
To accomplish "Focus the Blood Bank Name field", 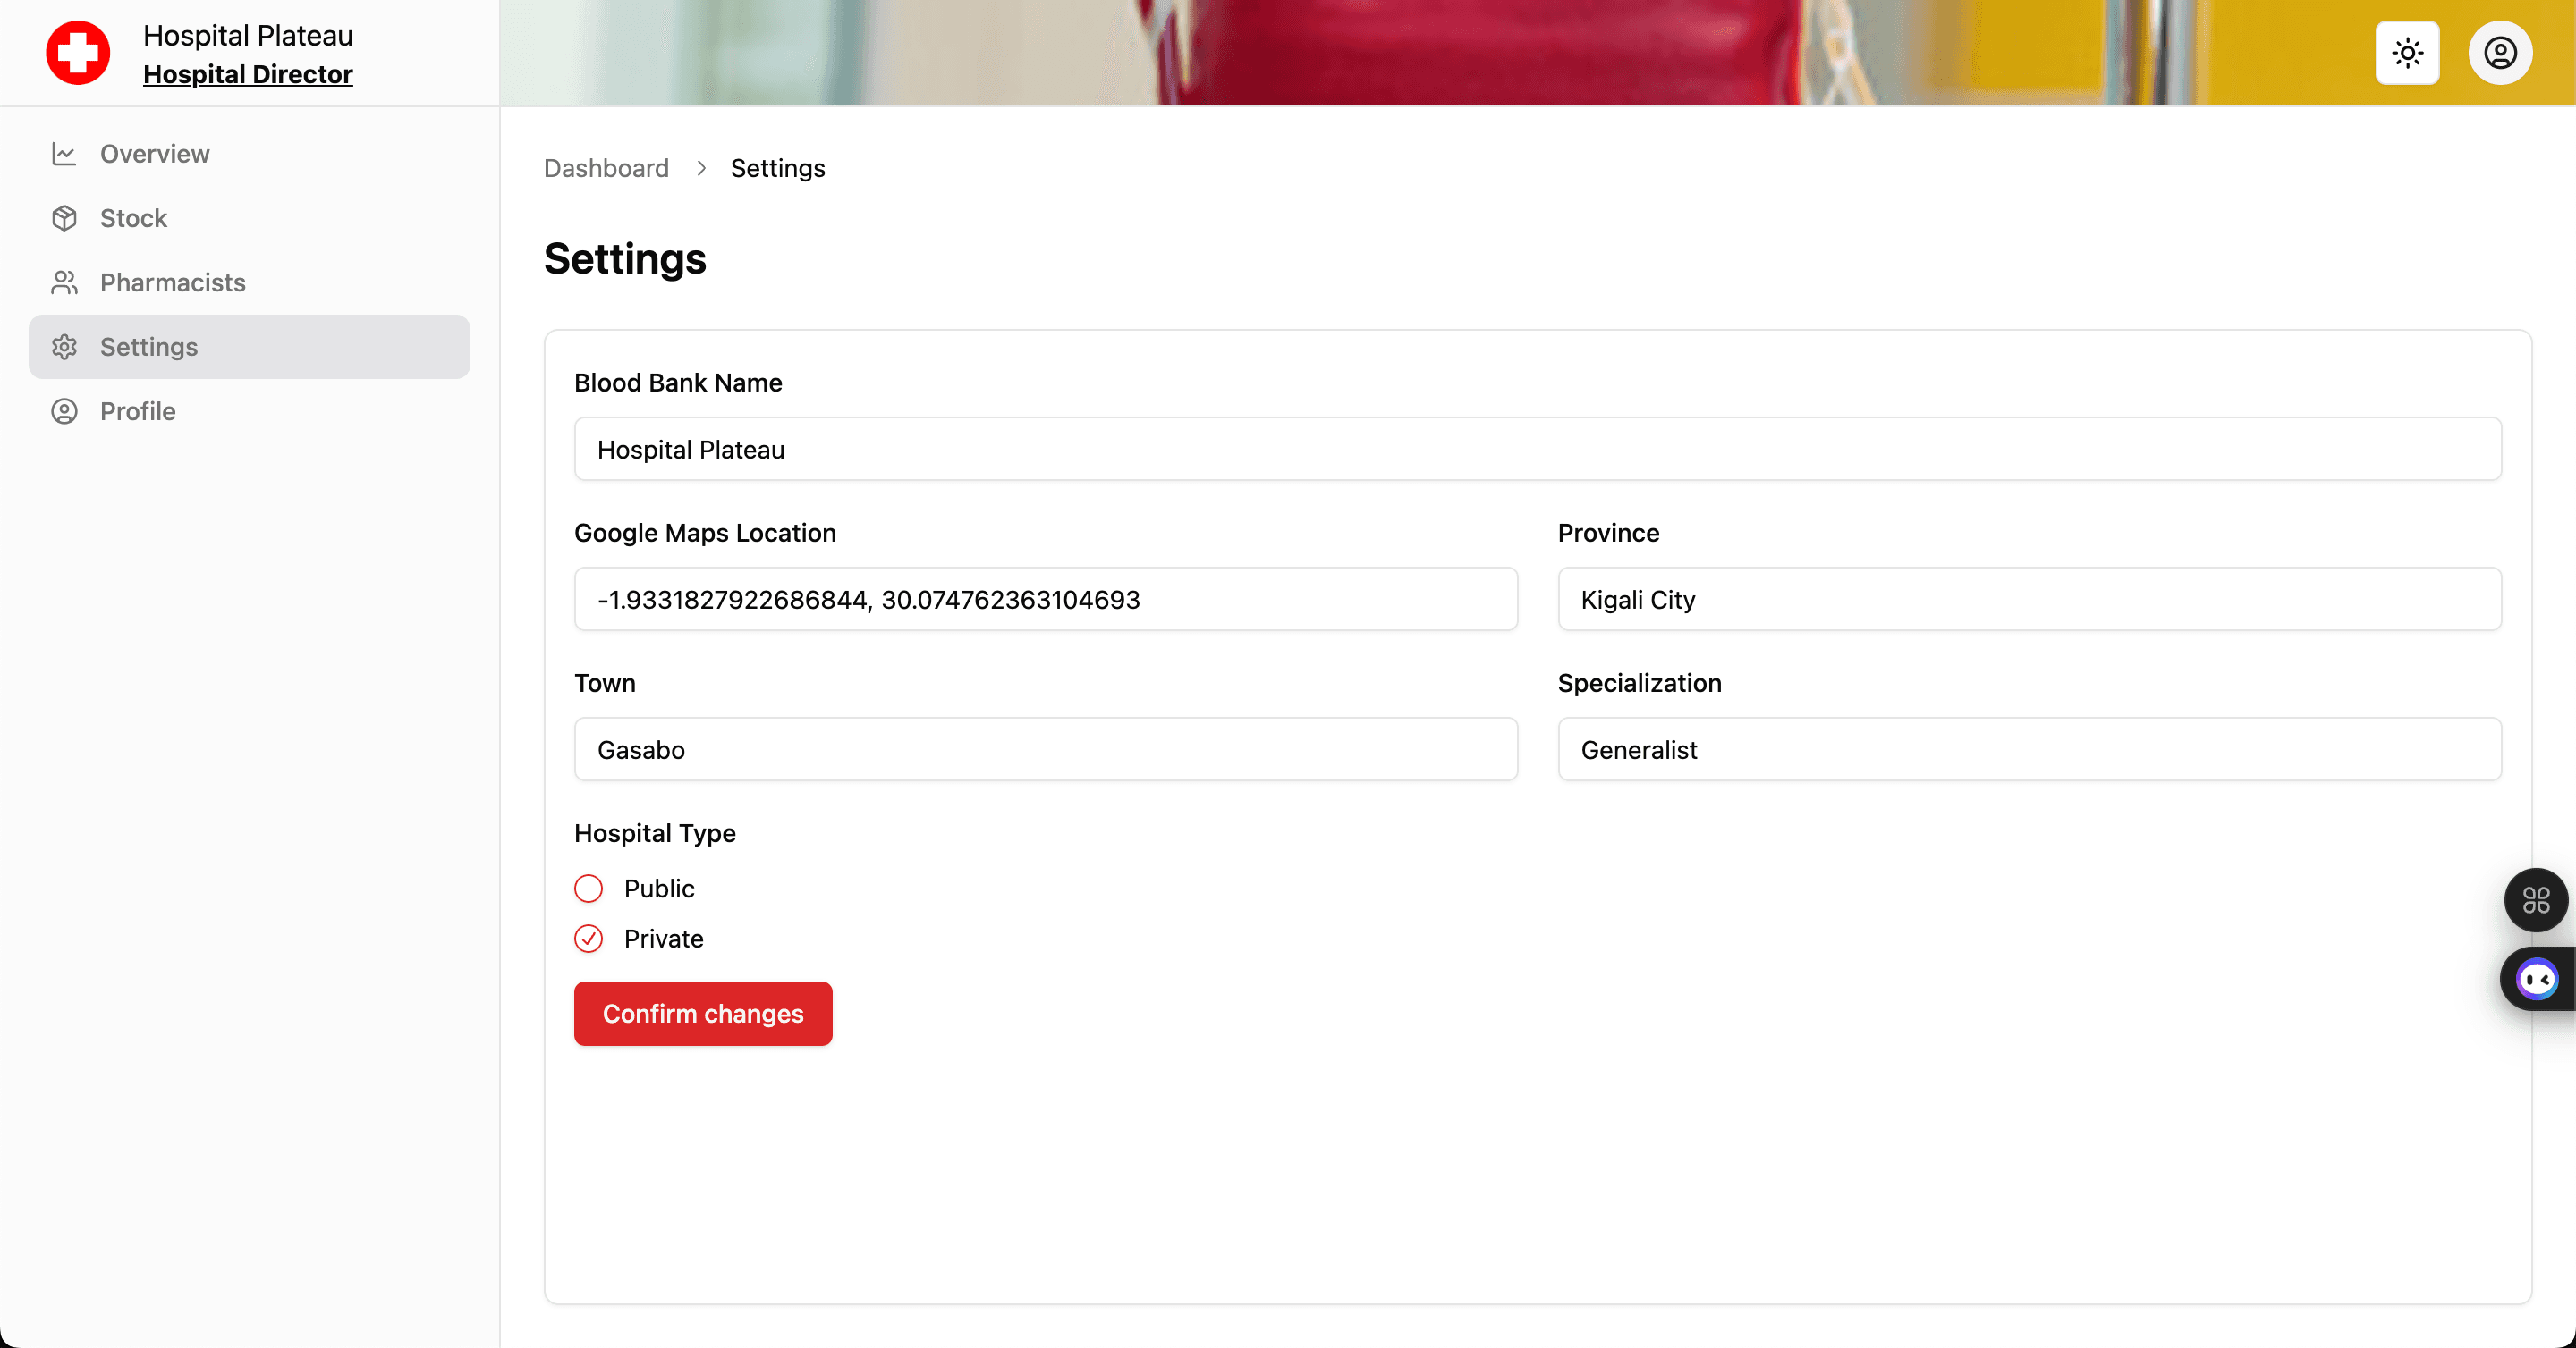I will pyautogui.click(x=1537, y=449).
